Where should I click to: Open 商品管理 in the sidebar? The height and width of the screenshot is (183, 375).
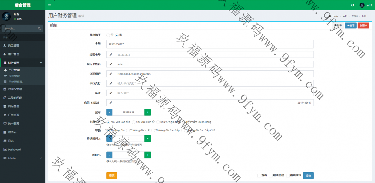(13, 106)
